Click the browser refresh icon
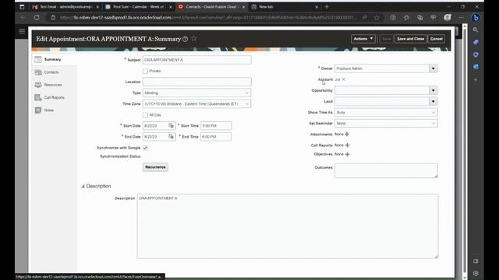The width and height of the screenshot is (499, 280). [37, 18]
